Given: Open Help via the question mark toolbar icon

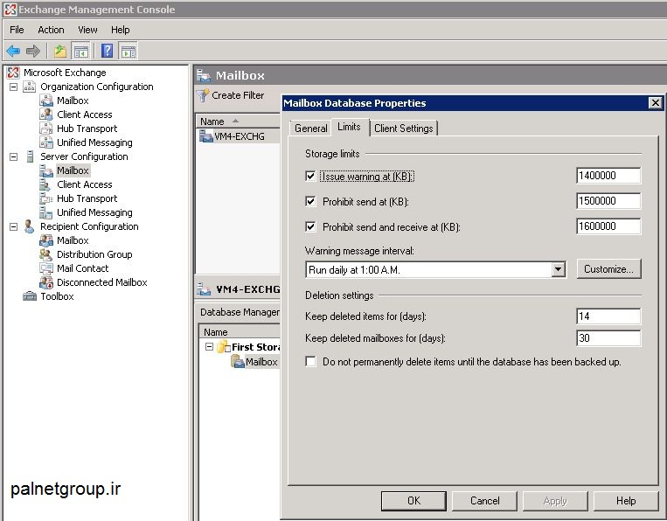Looking at the screenshot, I should point(108,51).
